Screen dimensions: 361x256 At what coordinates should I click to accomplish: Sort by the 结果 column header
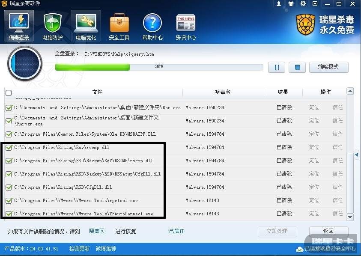coord(283,92)
